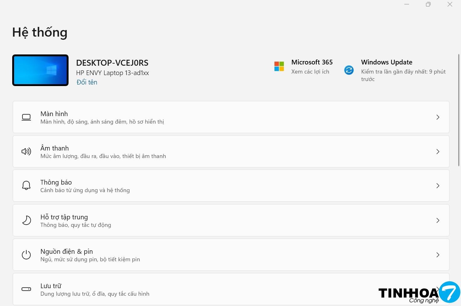Click the moon icon for Hỗ trợ tập trung
The image size is (461, 306).
pos(26,221)
